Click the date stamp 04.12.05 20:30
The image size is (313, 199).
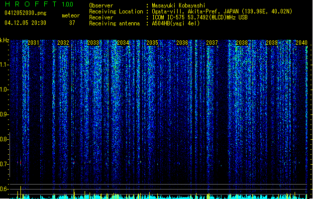click(25, 23)
